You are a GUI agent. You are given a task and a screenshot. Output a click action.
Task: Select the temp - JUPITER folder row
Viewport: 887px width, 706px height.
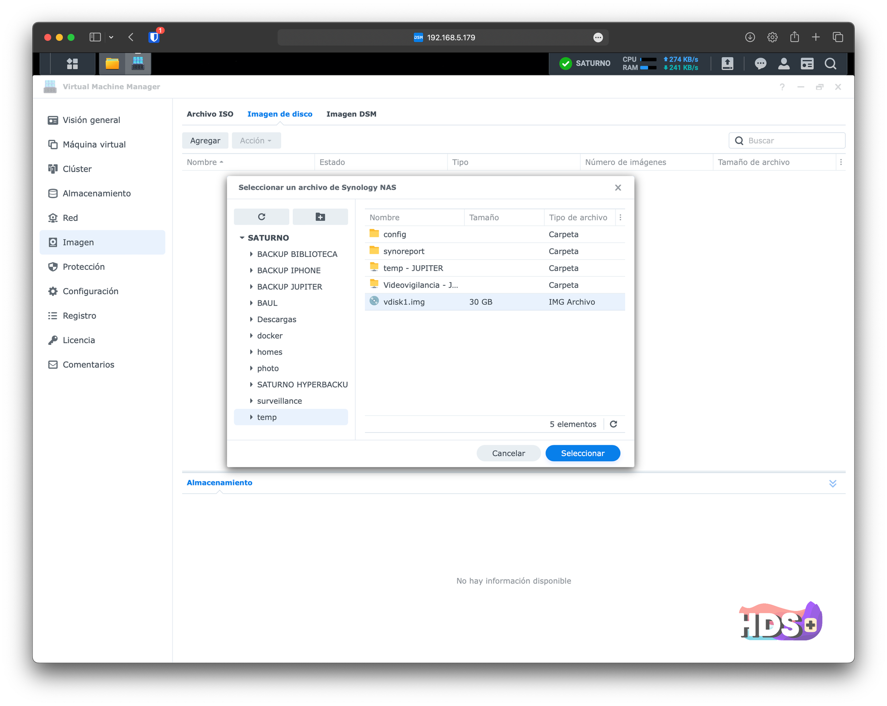pos(495,268)
